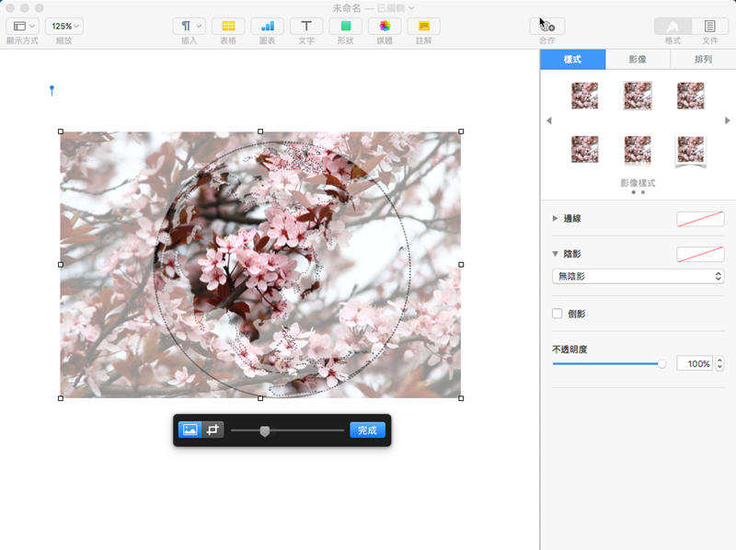Open the 文件 (Document) inspector icon
This screenshot has width=736, height=550.
pyautogui.click(x=709, y=26)
